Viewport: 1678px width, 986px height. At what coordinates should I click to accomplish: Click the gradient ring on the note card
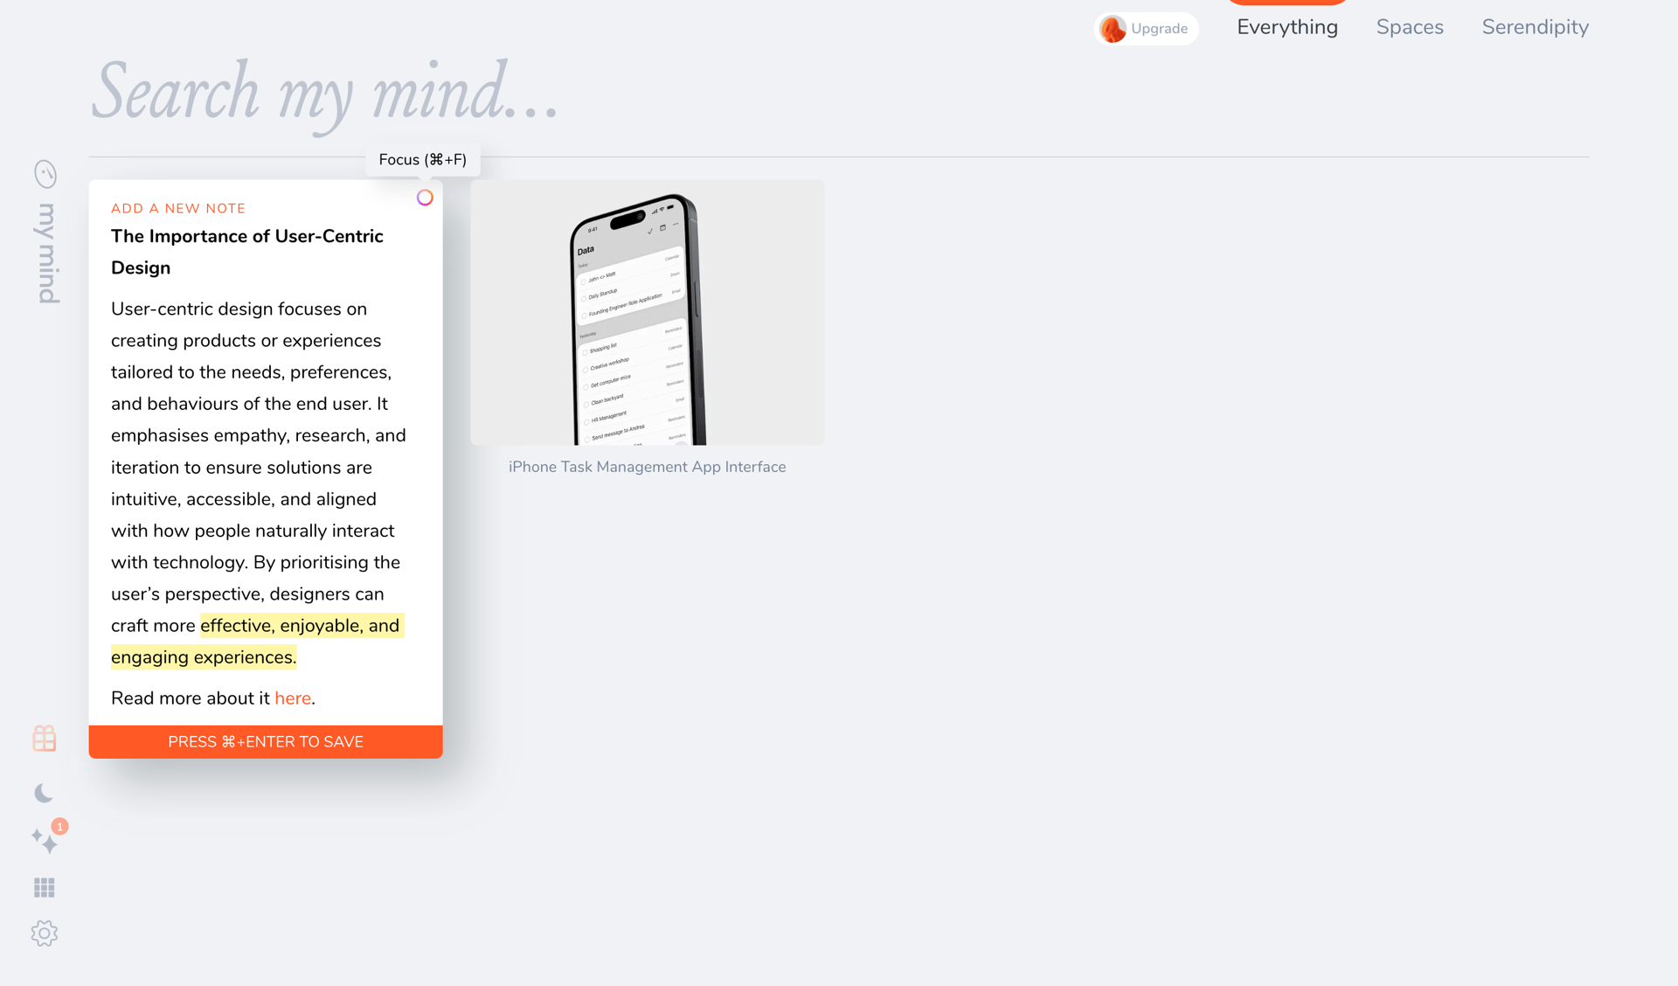click(x=426, y=198)
